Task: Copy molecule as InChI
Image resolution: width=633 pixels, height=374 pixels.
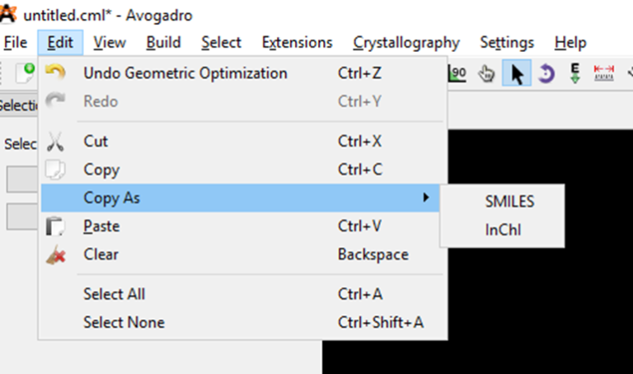Action: tap(502, 230)
